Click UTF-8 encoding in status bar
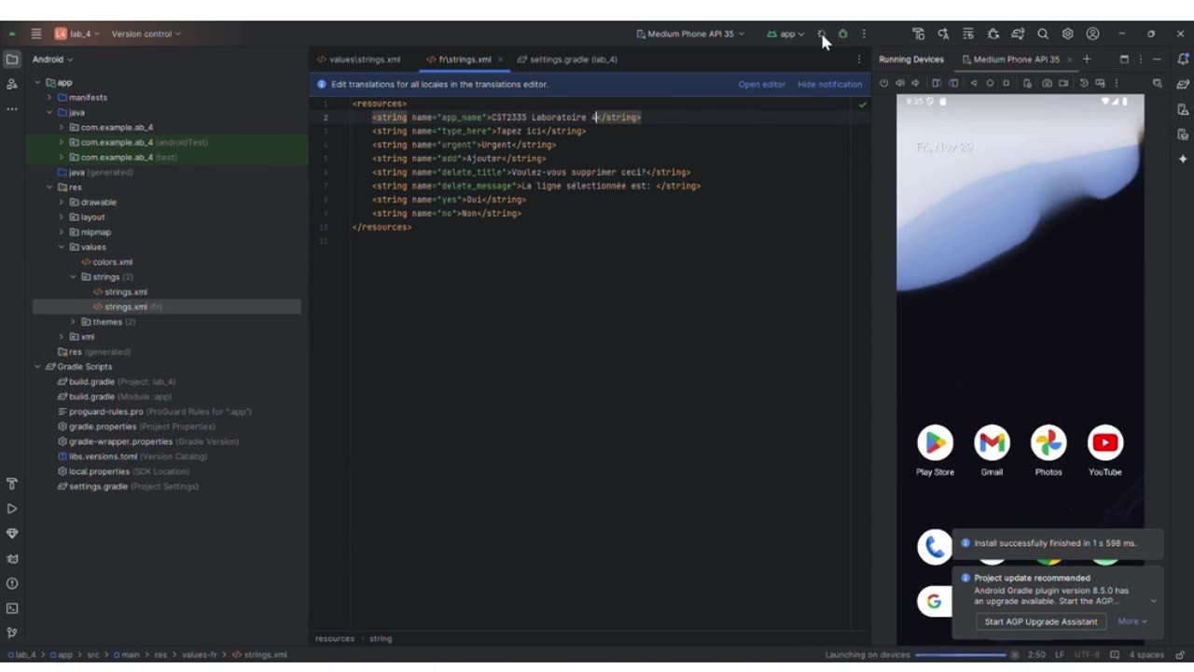The image size is (1194, 672). pyautogui.click(x=1087, y=654)
